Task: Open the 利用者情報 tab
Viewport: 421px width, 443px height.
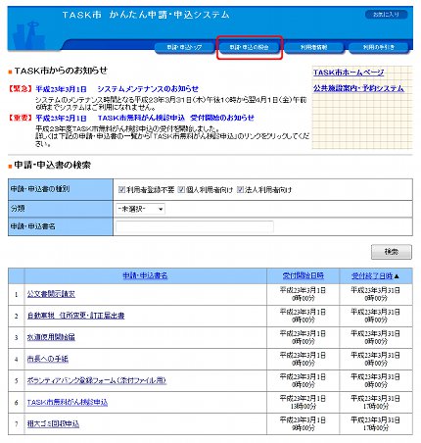Action: point(313,47)
